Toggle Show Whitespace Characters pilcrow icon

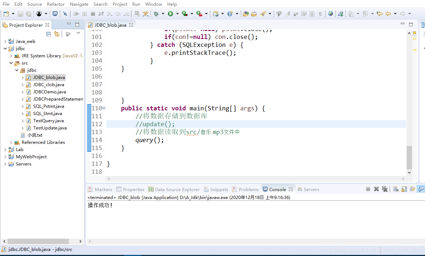pos(320,14)
